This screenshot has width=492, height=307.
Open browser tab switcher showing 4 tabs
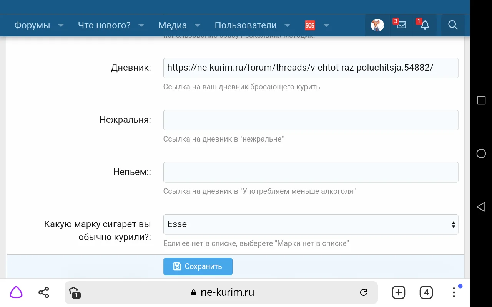pos(426,292)
